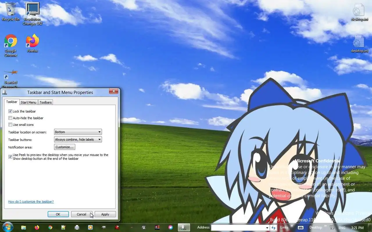Click the 3:21 PM clock
The image size is (372, 232).
coord(357,228)
